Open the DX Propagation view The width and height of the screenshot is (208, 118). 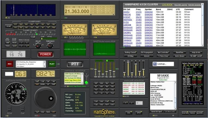pos(147,52)
